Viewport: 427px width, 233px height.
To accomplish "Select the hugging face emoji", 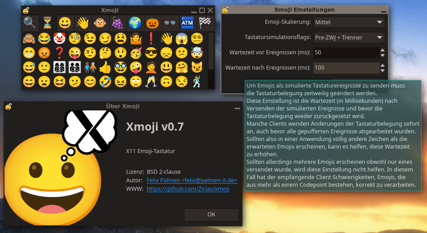I will point(182,67).
